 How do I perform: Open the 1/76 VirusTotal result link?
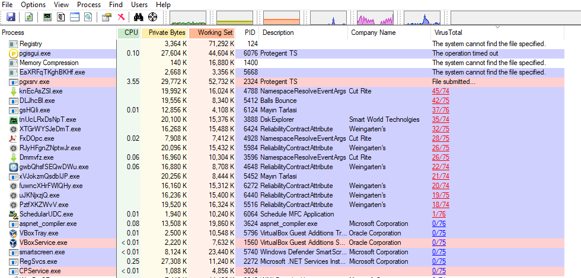(x=439, y=214)
